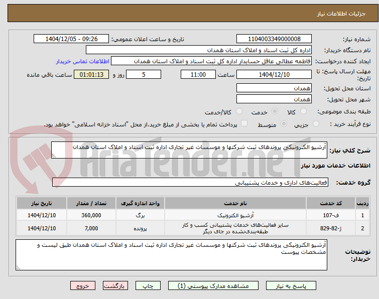This screenshot has height=299, width=379.
Task: Open مشاهده مدارک پیوستی (1) attachments
Action: [213, 286]
